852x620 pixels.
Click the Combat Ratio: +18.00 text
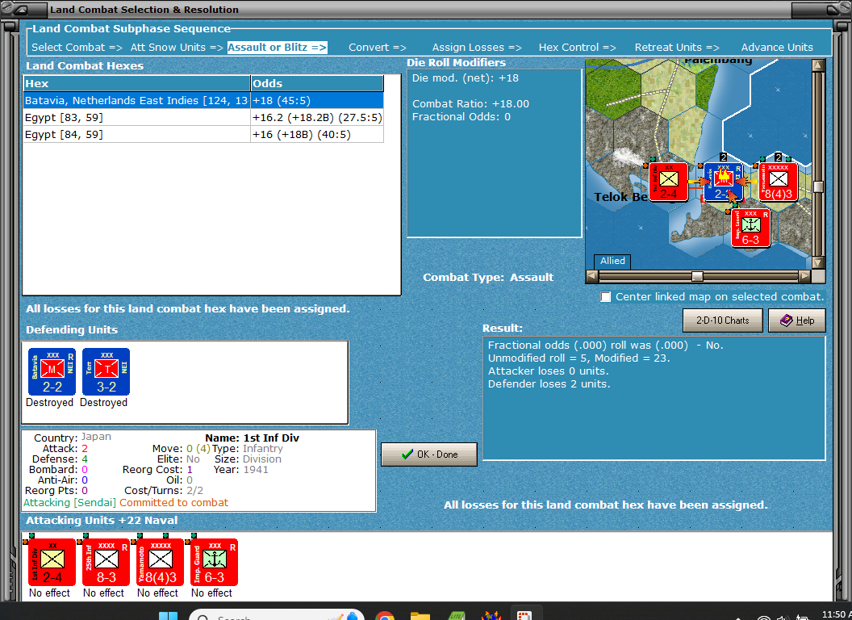click(470, 103)
